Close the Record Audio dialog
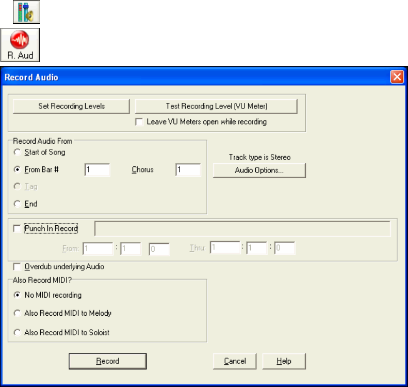This screenshot has height=387, width=408. 397,77
